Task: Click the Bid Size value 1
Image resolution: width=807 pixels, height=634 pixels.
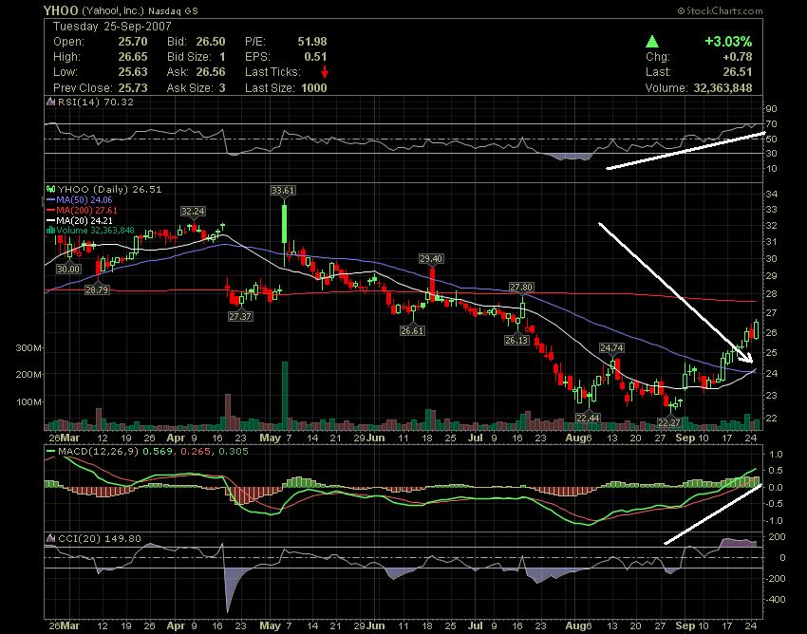Action: coord(222,57)
